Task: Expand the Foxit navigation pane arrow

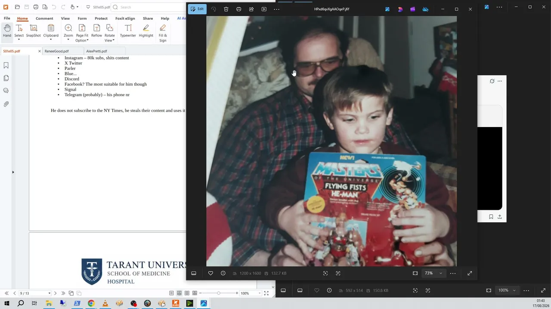Action: [x=13, y=172]
